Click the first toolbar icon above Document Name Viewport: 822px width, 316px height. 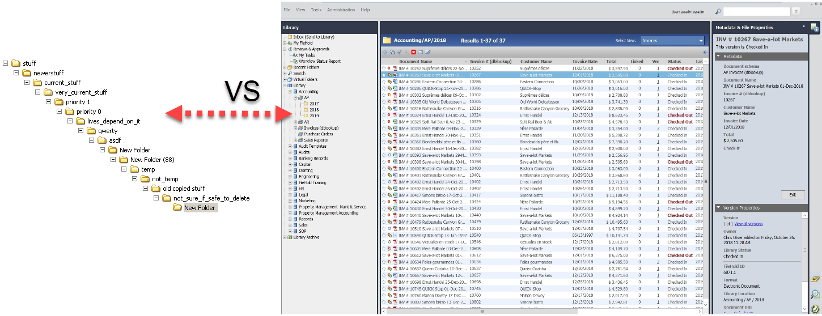pos(385,52)
